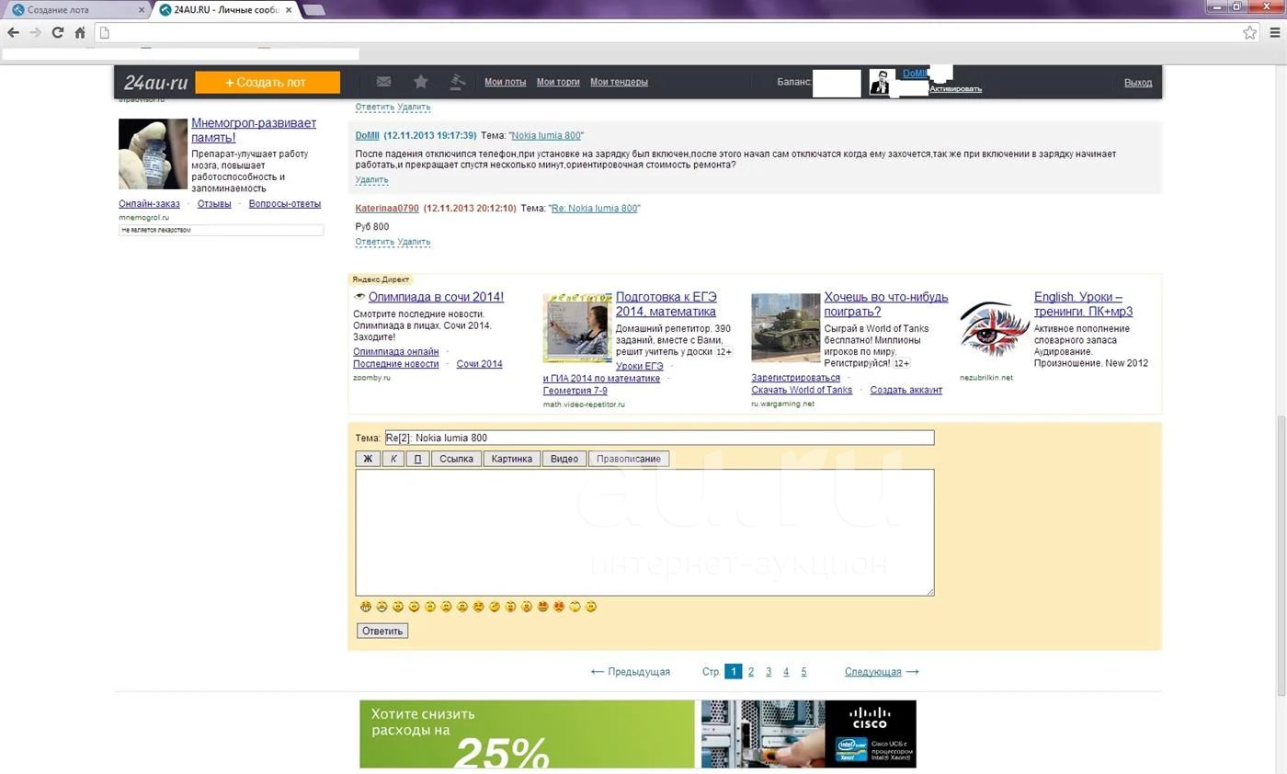Click the browser reload icon
Image resolution: width=1287 pixels, height=774 pixels.
tap(57, 32)
